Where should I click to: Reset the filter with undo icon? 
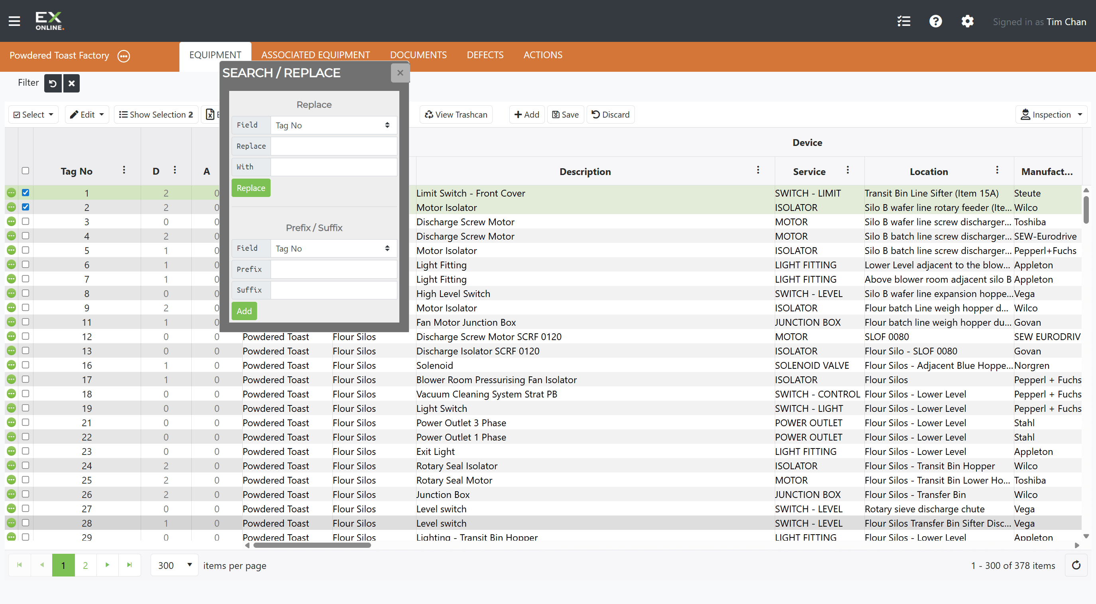coord(53,83)
